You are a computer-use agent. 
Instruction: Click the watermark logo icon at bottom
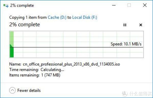(x=125, y=93)
